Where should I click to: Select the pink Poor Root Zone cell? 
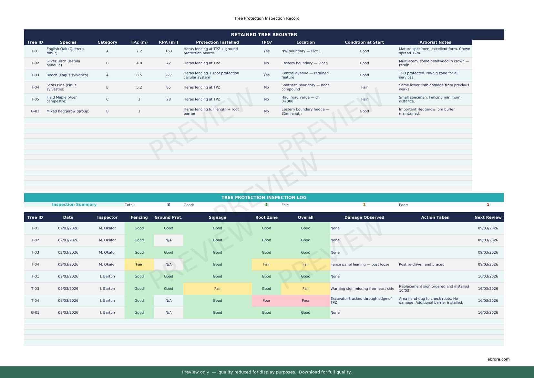pyautogui.click(x=266, y=300)
